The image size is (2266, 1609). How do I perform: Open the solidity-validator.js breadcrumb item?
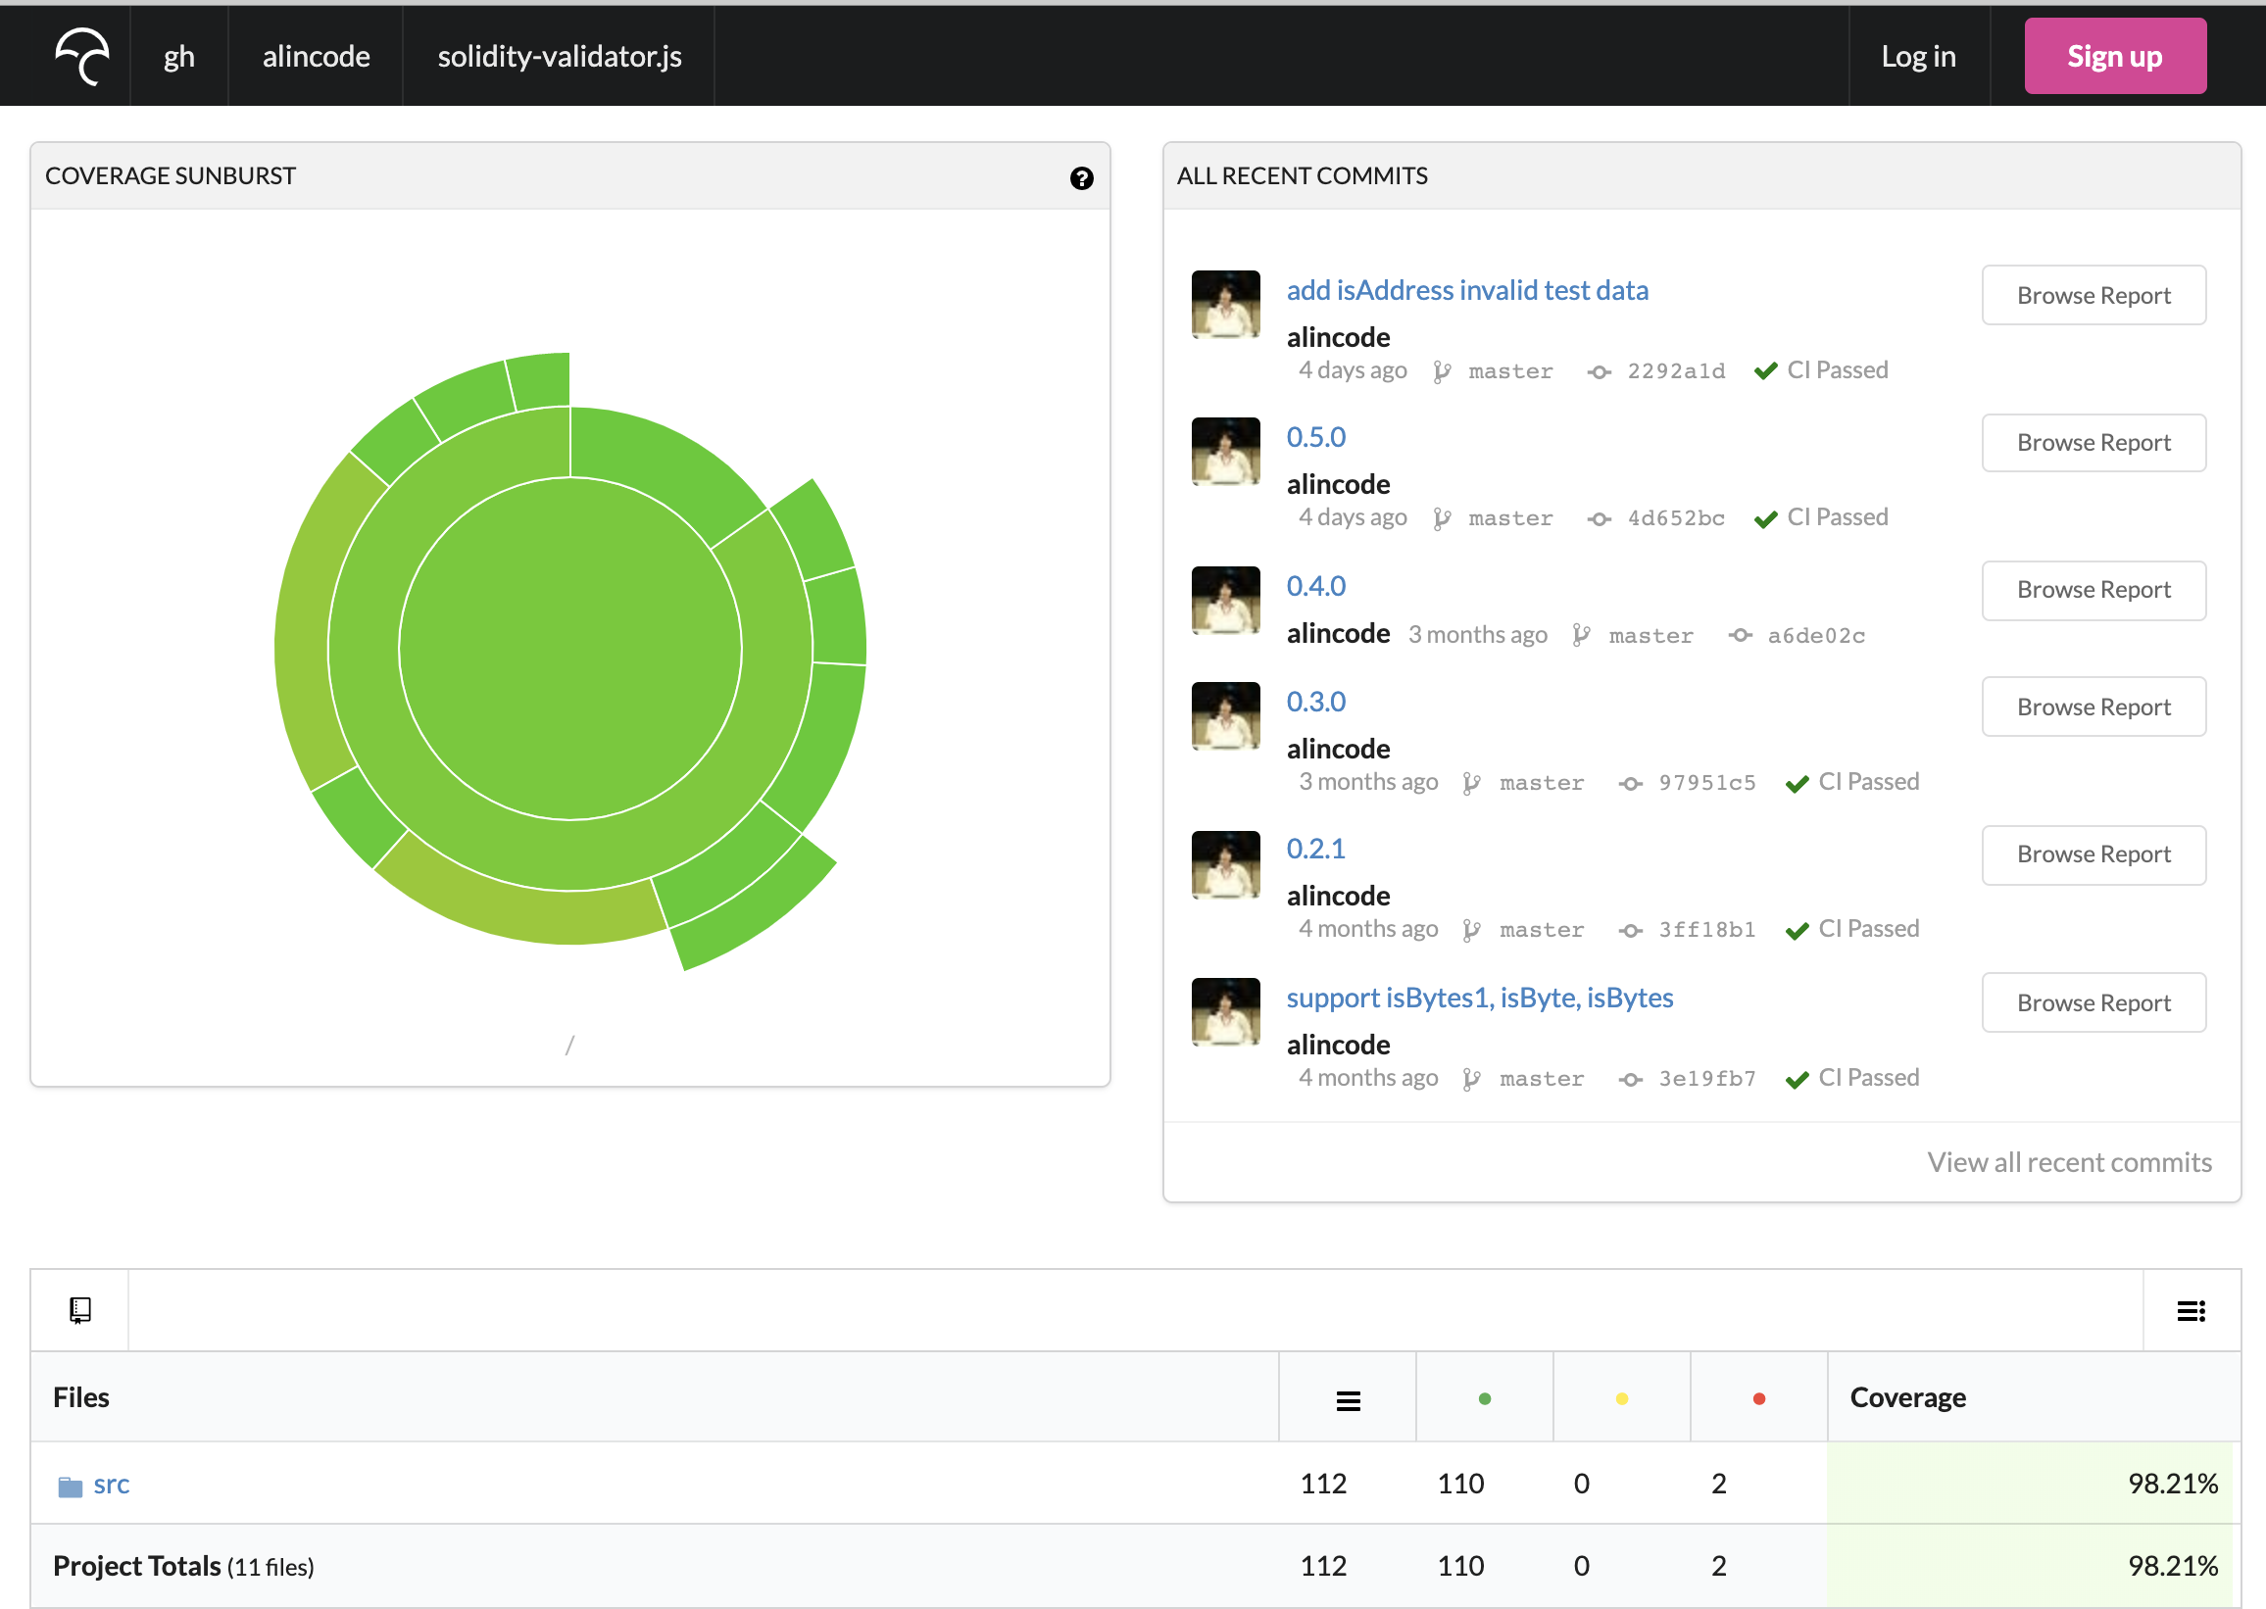click(559, 57)
